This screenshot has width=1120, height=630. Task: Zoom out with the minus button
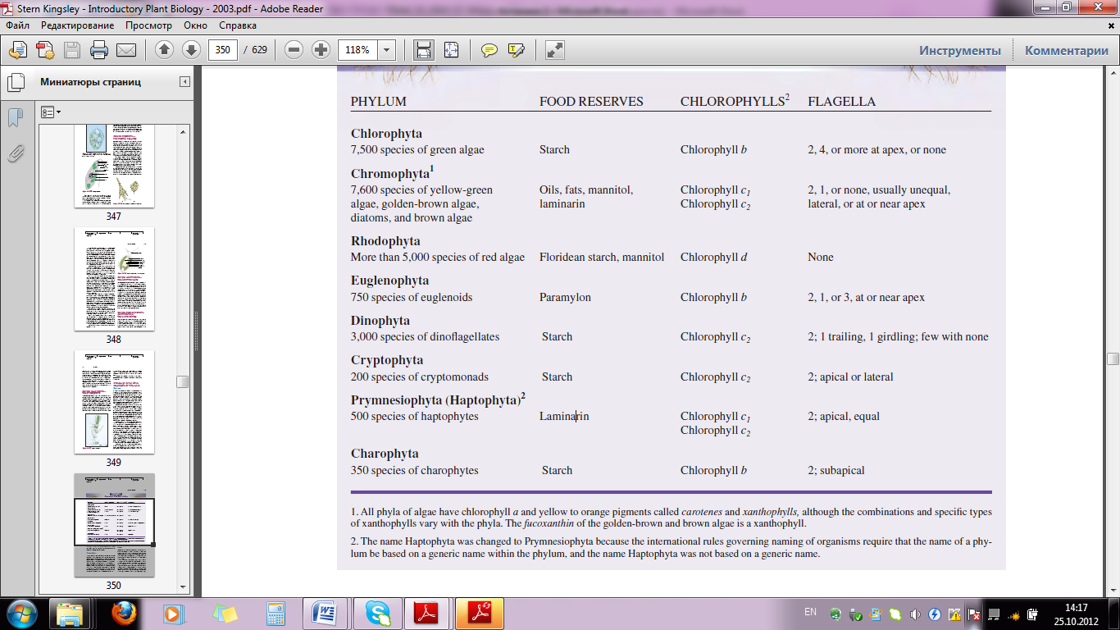pos(294,50)
